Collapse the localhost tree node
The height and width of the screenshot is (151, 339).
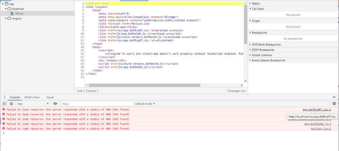click(6, 9)
